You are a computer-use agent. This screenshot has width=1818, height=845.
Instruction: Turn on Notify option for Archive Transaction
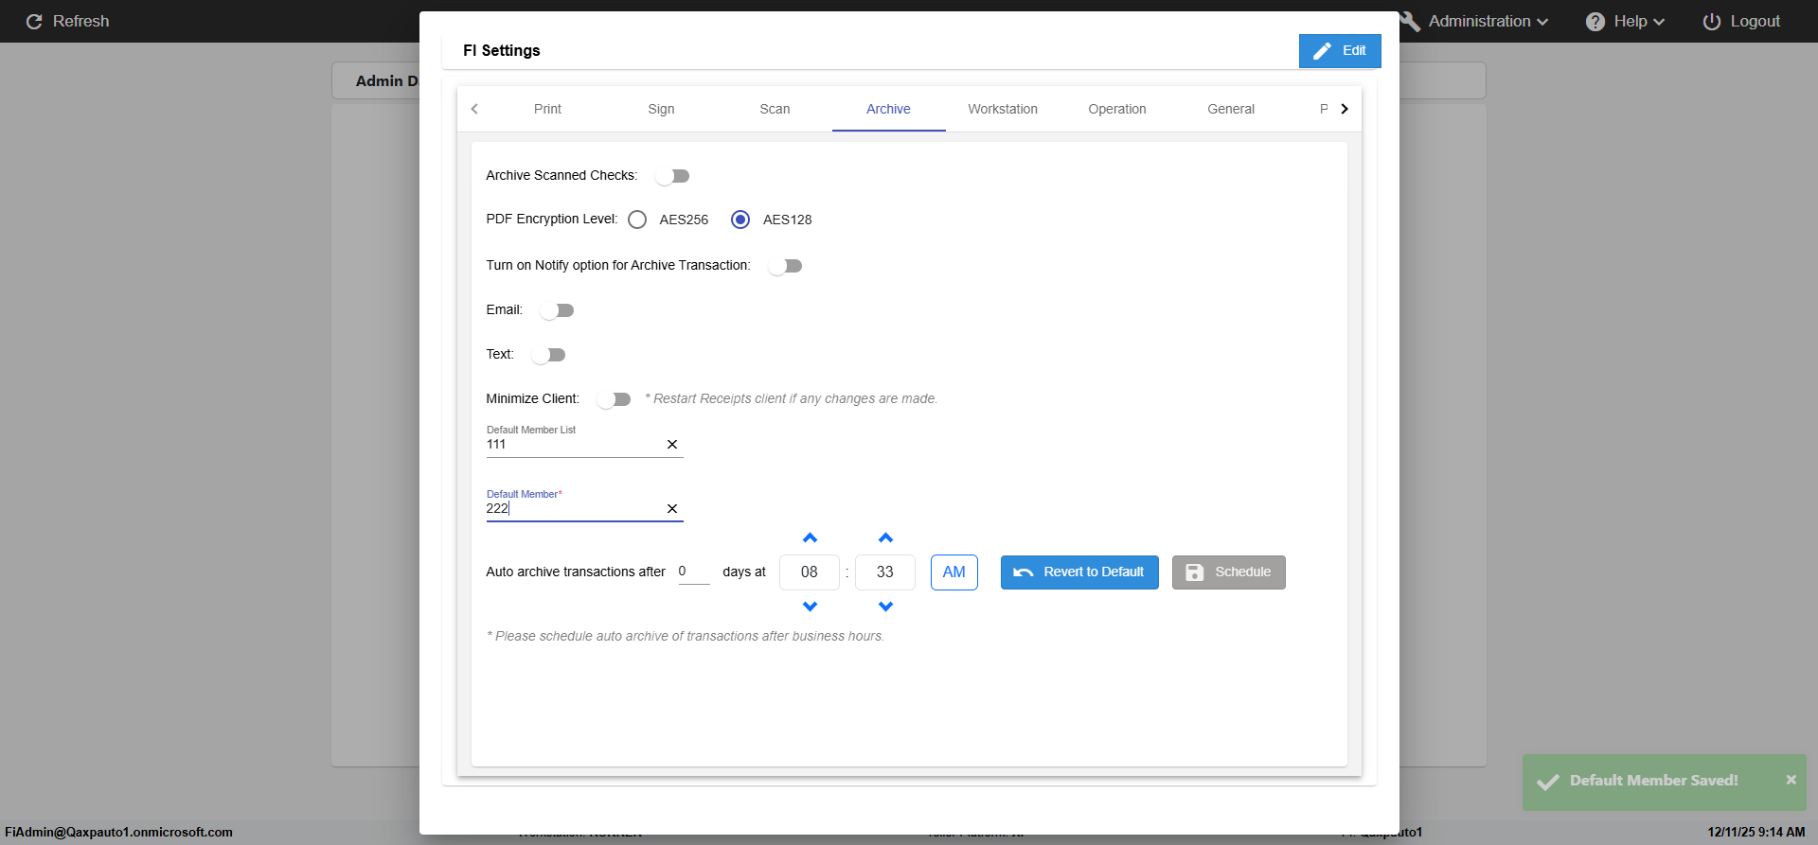point(785,266)
